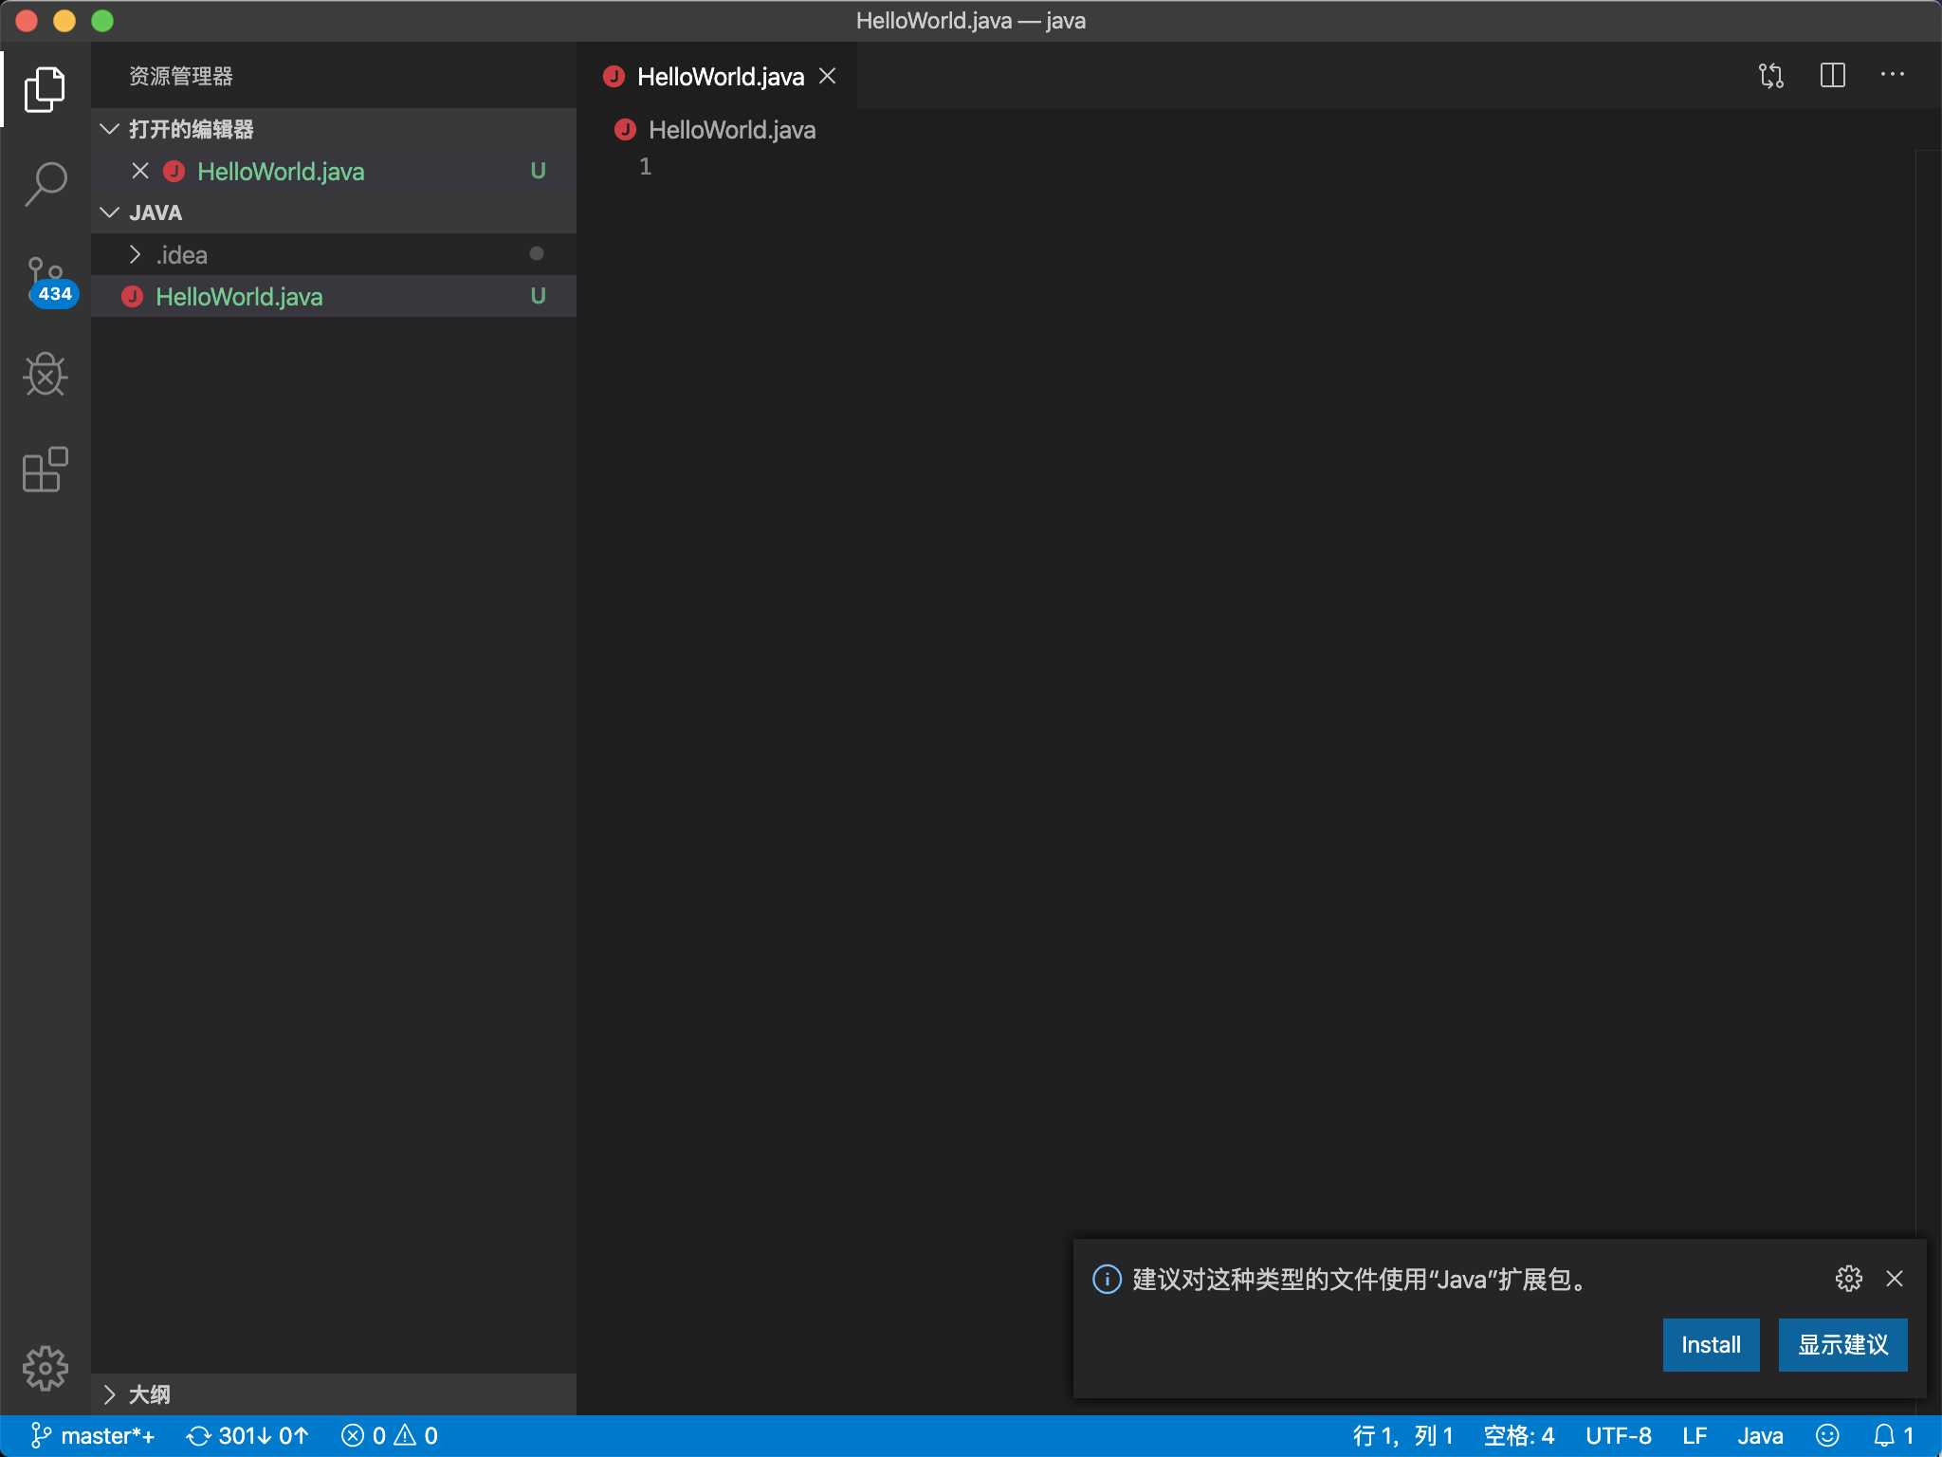
Task: Change encoding via UTF-8 status item
Action: click(x=1618, y=1436)
